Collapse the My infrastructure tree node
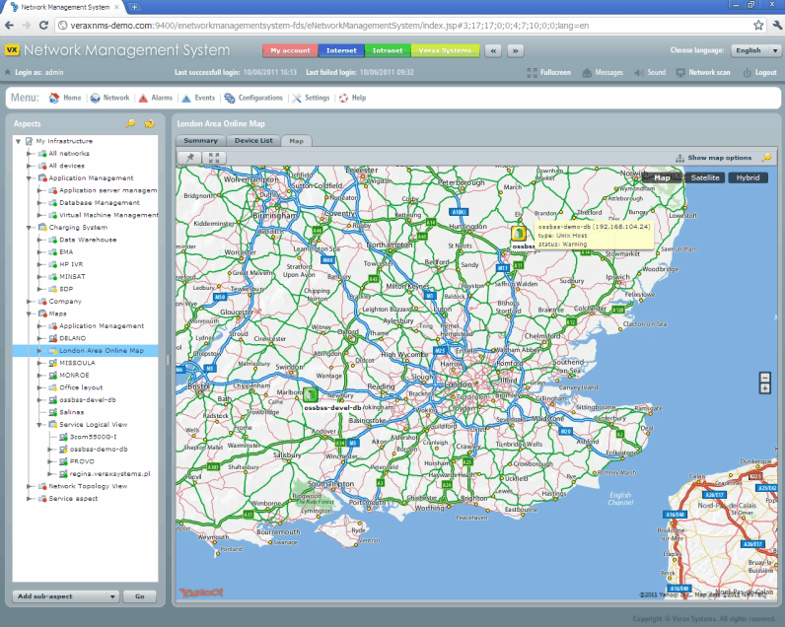Screen dimensions: 785x627 click(18, 141)
